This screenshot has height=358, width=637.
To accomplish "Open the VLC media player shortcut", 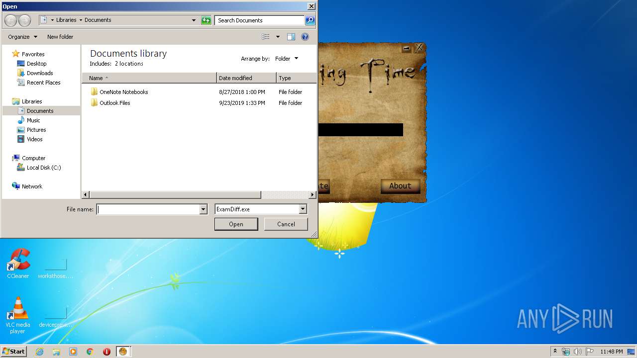I will coord(18,315).
